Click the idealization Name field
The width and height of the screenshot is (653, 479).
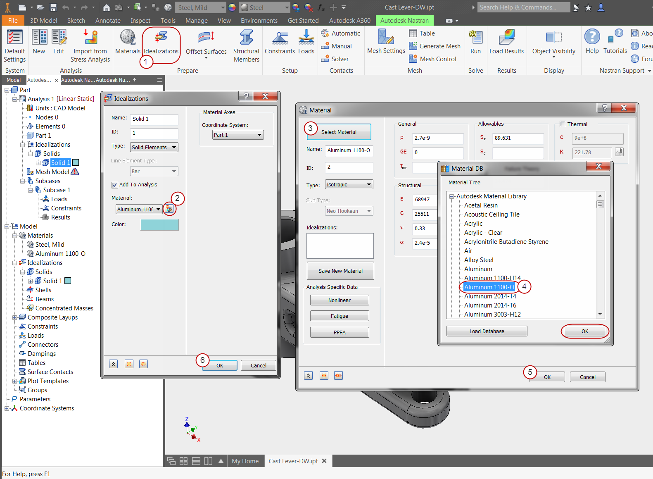click(x=154, y=119)
